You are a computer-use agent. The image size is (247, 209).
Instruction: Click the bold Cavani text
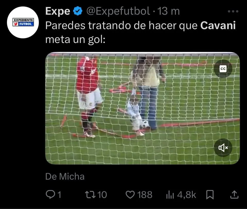pos(218,25)
